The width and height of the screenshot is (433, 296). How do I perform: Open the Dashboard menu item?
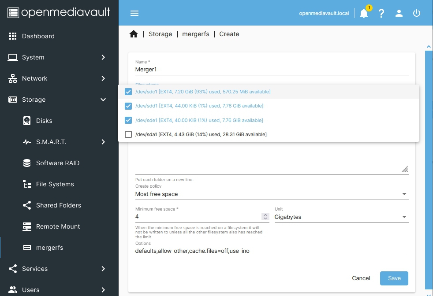point(38,36)
